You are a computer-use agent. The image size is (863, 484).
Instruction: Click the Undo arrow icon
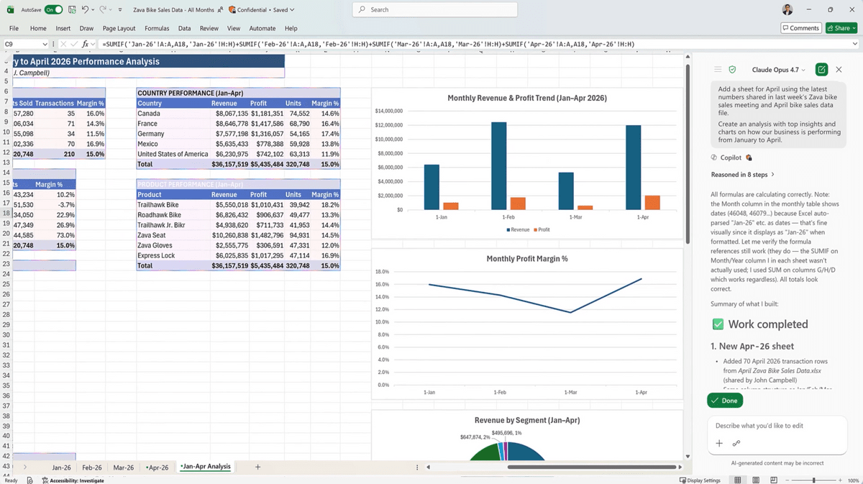click(x=86, y=10)
